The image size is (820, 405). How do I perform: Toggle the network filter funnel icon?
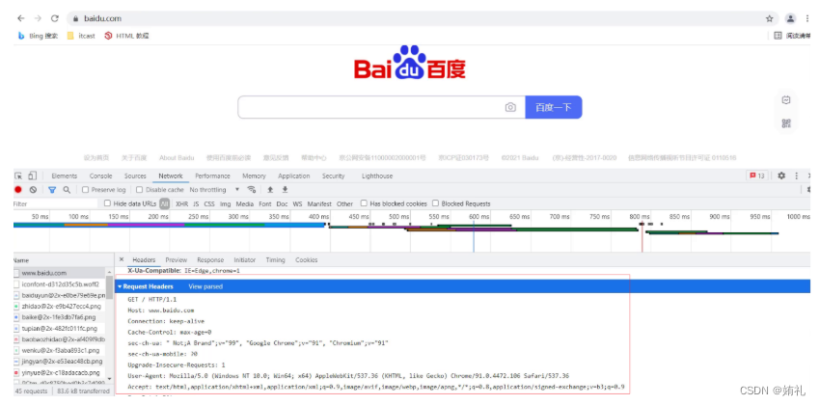click(x=52, y=190)
